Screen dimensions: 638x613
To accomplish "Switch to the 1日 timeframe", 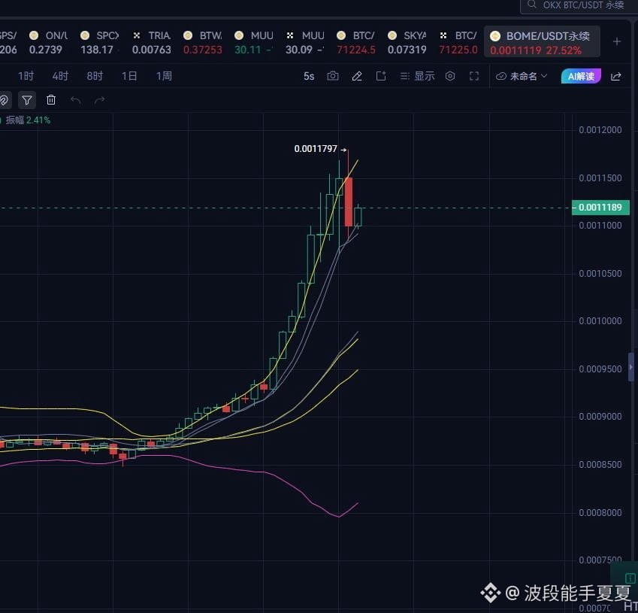I will [129, 76].
